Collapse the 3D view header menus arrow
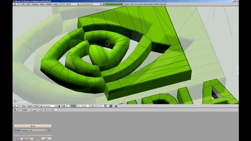This screenshot has height=141, width=251. (x=19, y=106)
